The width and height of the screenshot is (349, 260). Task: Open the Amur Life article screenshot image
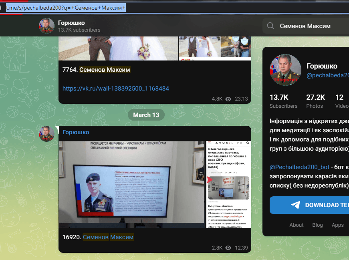pyautogui.click(x=228, y=184)
